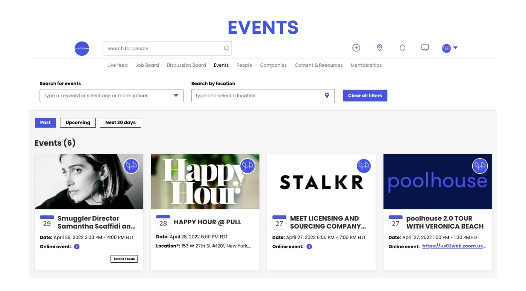Open the Memberships tab

pos(366,65)
